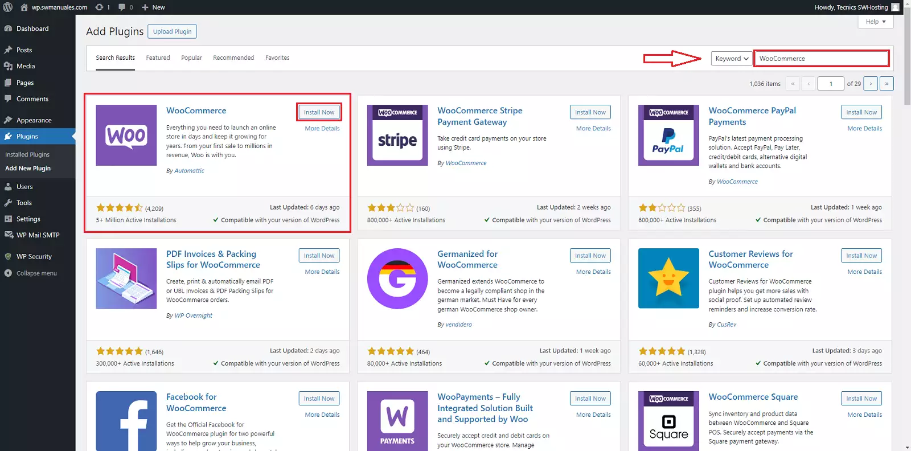Open WP Mail SMTP settings

pos(38,235)
